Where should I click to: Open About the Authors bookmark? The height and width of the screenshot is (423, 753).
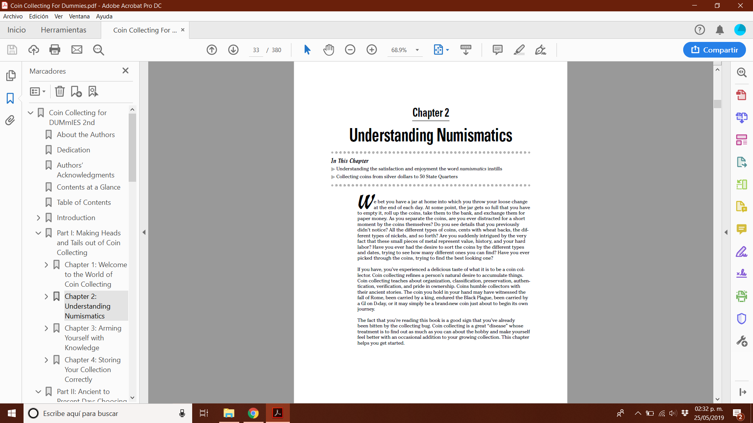pyautogui.click(x=86, y=135)
